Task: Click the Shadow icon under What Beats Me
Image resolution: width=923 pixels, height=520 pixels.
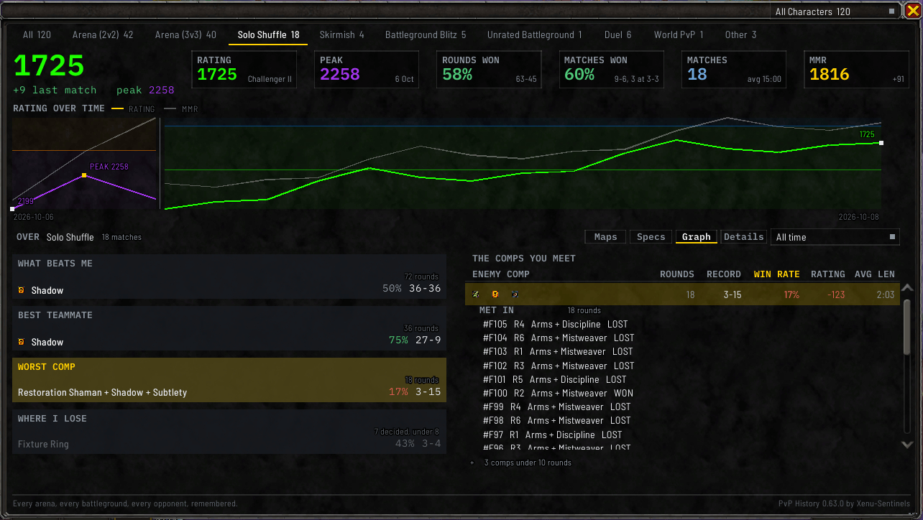Action: [x=22, y=290]
